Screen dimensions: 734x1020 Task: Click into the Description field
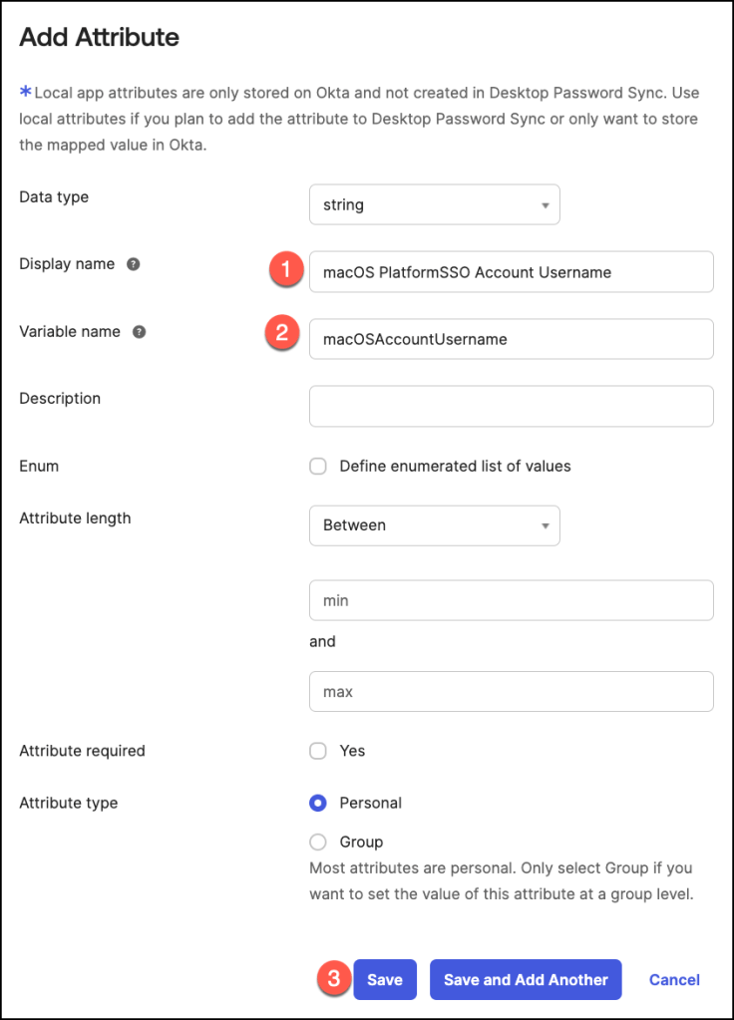[x=512, y=406]
